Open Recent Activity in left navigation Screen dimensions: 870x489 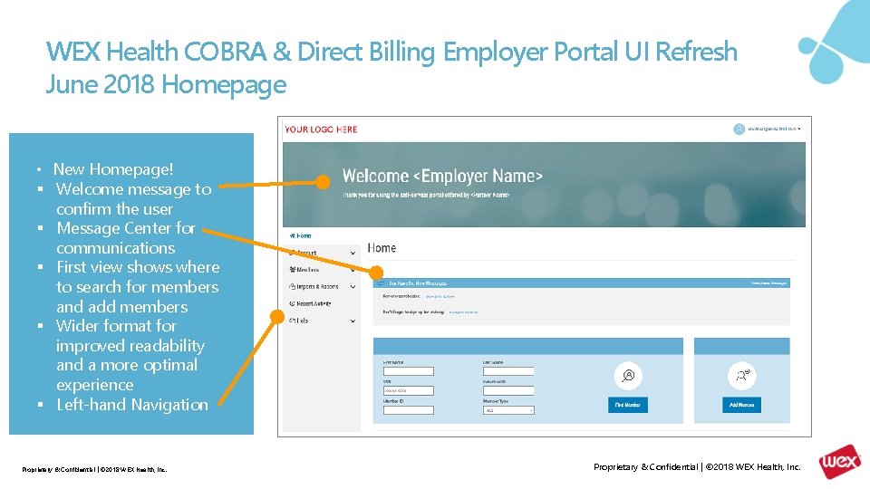(310, 304)
